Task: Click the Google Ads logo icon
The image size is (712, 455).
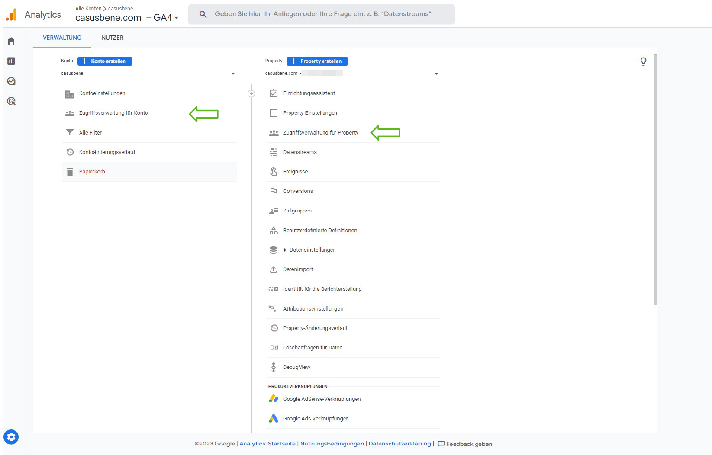Action: [274, 418]
